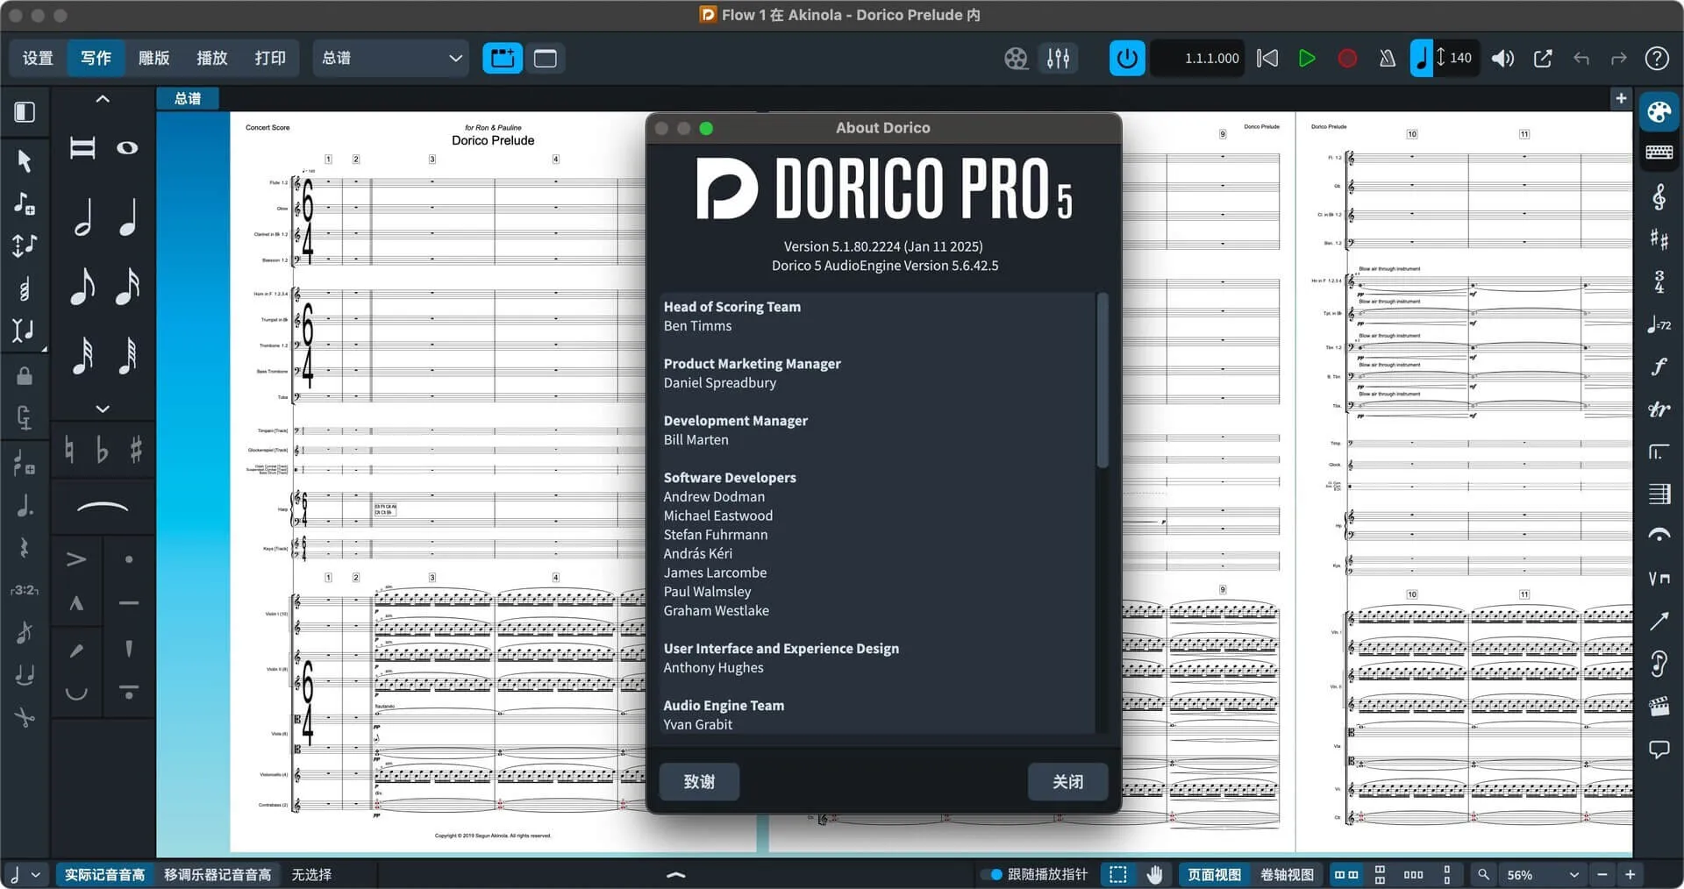The width and height of the screenshot is (1684, 889).
Task: Select the double whole note duration
Action: (82, 148)
